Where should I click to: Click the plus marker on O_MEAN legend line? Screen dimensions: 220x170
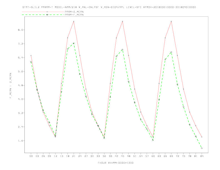(47, 12)
